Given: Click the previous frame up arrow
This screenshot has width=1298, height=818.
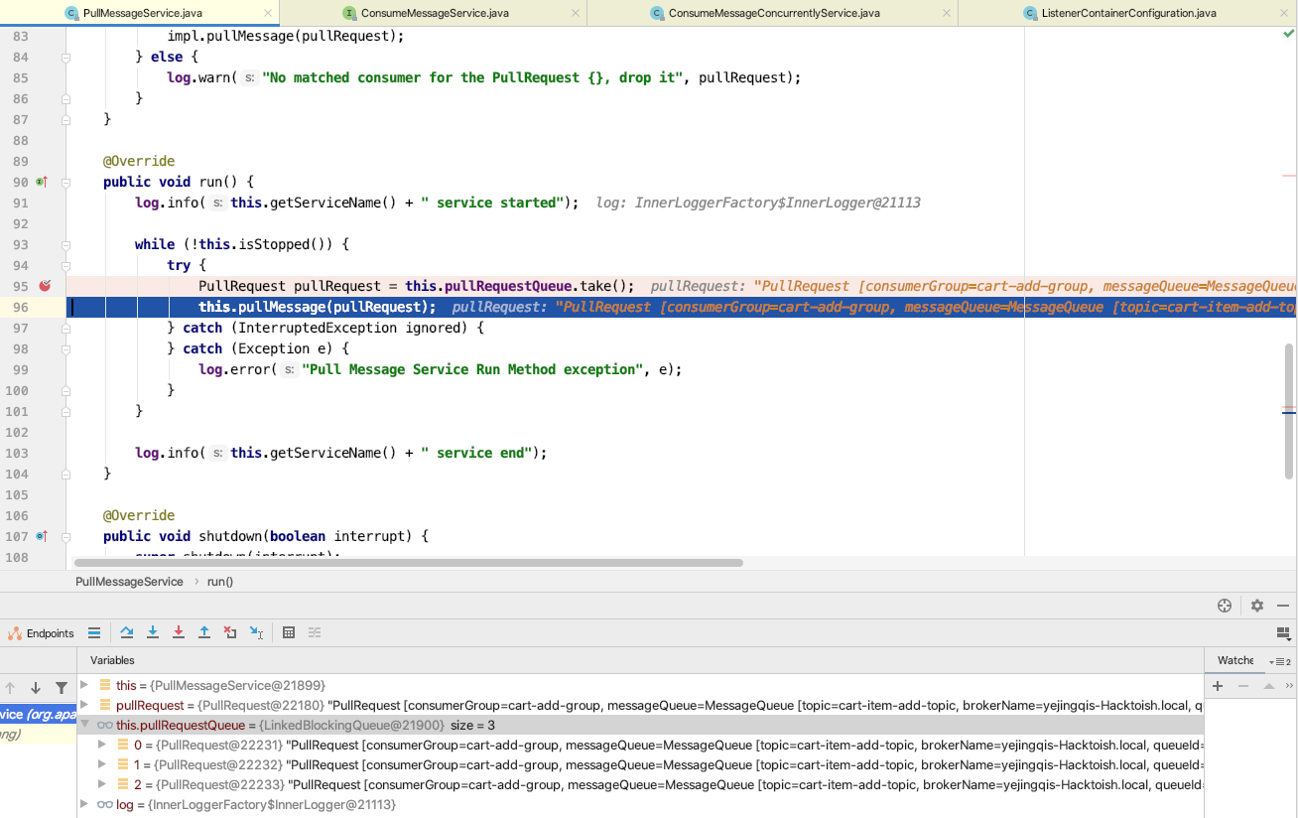Looking at the screenshot, I should click(x=11, y=688).
